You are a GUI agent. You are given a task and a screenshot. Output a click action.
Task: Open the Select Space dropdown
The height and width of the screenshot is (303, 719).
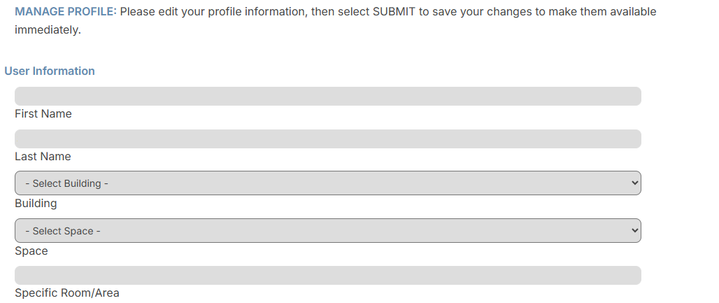point(327,231)
